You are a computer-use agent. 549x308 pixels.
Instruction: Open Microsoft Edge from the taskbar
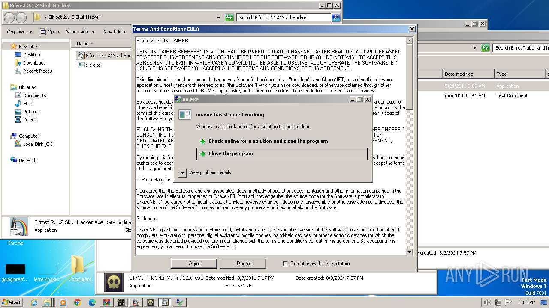tap(92, 302)
